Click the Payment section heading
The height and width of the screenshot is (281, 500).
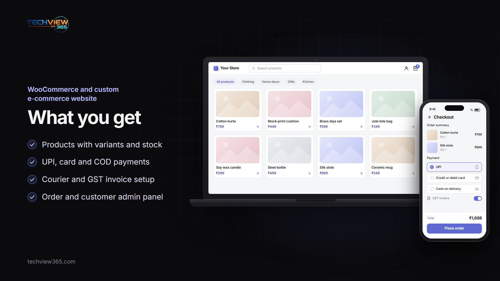[433, 158]
